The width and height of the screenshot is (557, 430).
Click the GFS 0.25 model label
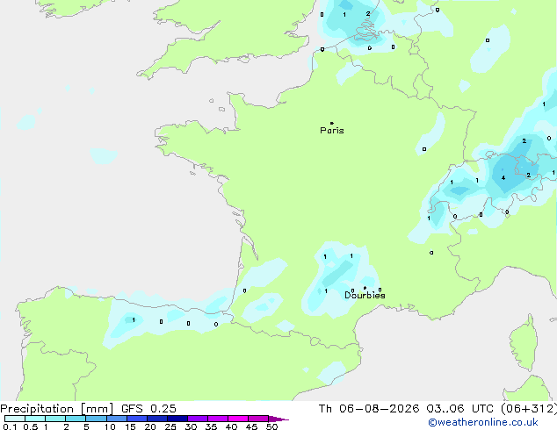[x=148, y=409]
